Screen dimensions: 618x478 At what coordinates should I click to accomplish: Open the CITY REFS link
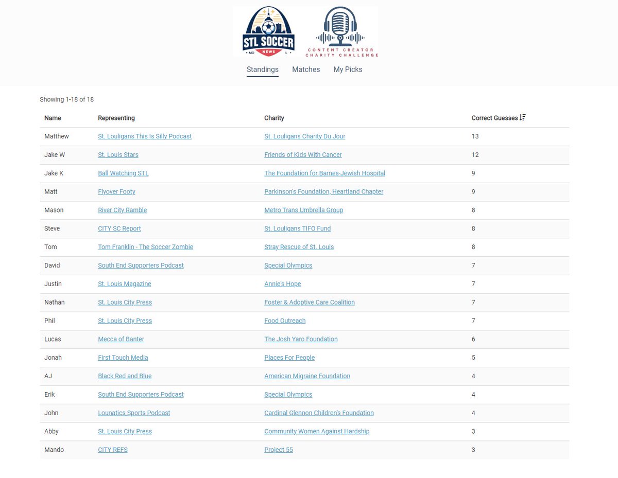click(x=113, y=450)
